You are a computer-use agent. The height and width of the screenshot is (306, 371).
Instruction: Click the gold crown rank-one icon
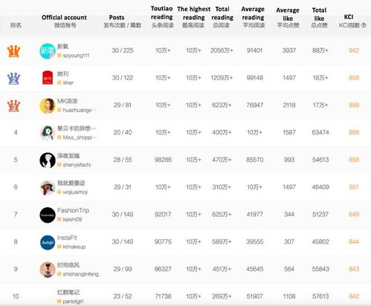click(13, 51)
